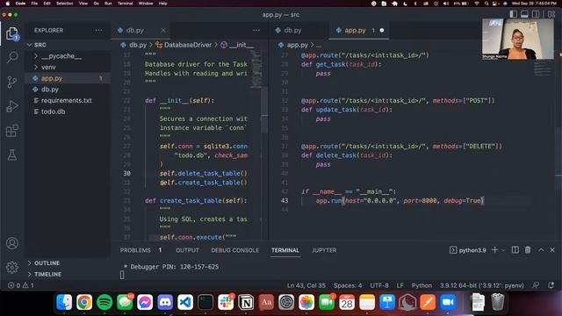The width and height of the screenshot is (562, 316).
Task: Select the app.py tab in right editor group
Action: (359, 31)
